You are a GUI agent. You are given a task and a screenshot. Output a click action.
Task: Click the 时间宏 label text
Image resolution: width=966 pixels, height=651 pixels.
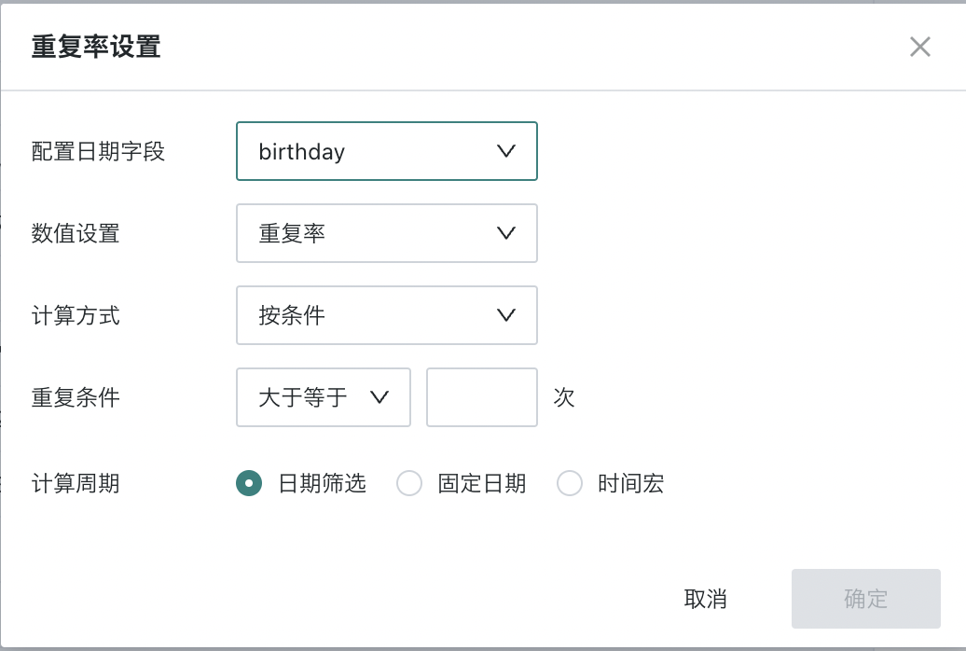[630, 483]
